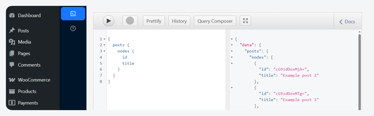Image resolution: width=374 pixels, height=116 pixels.
Task: Collapse the Example post 1 node object
Action: tap(232, 88)
